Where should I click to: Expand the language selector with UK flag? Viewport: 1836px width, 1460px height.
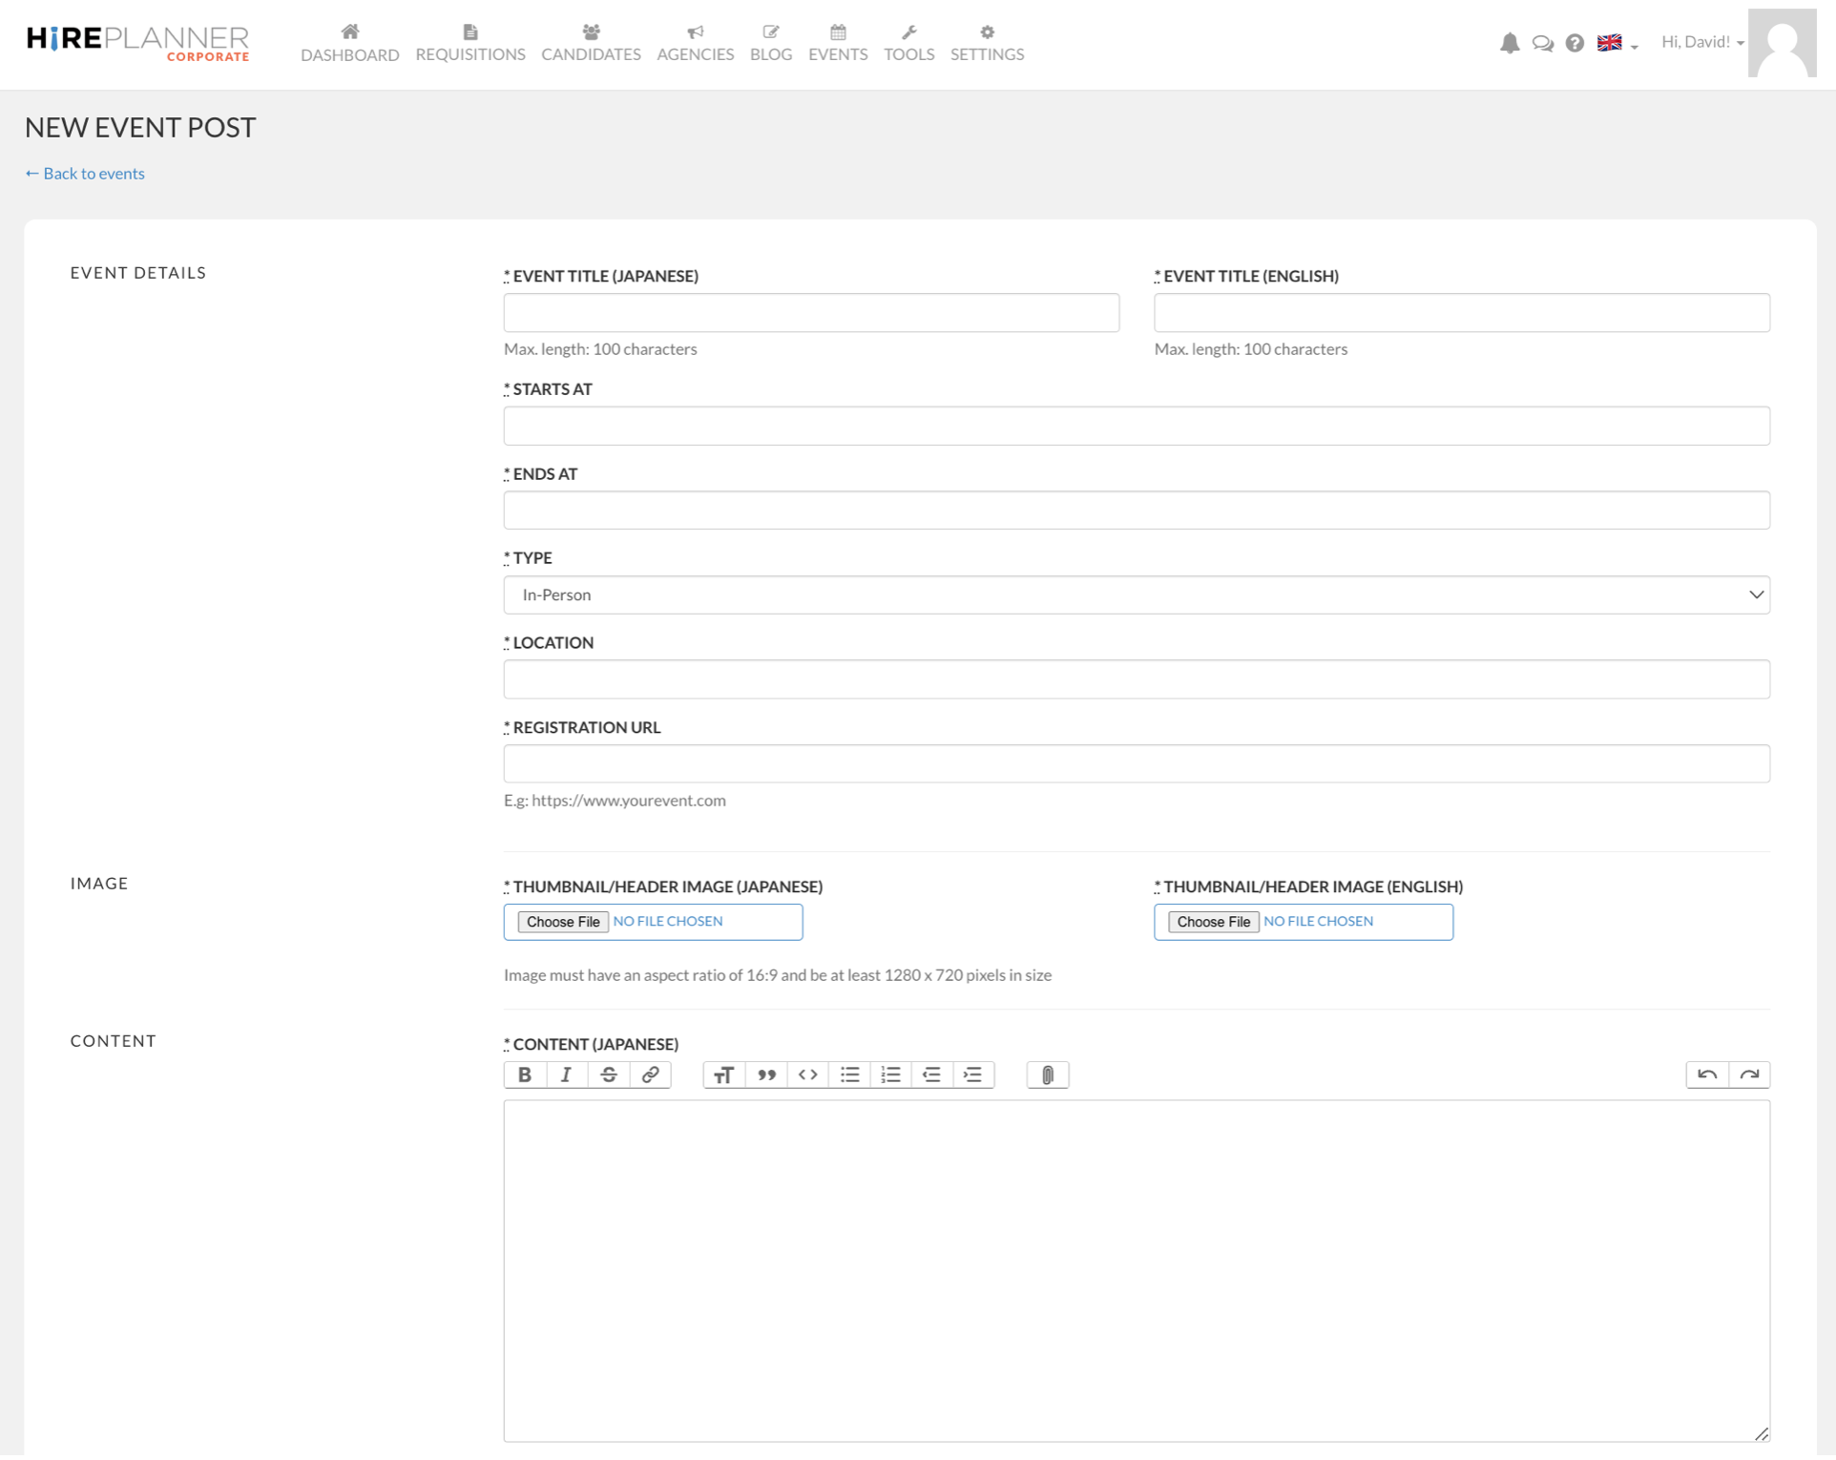pyautogui.click(x=1615, y=43)
